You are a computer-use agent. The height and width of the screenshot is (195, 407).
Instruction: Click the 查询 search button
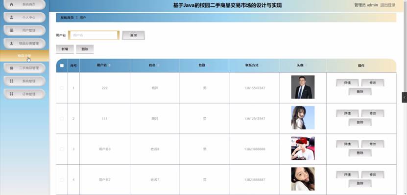click(x=133, y=35)
